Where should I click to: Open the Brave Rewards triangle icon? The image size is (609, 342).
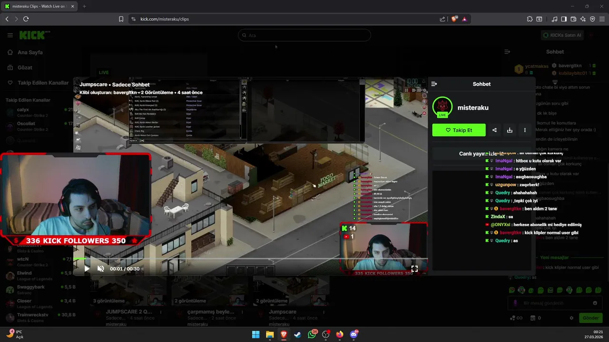464,19
